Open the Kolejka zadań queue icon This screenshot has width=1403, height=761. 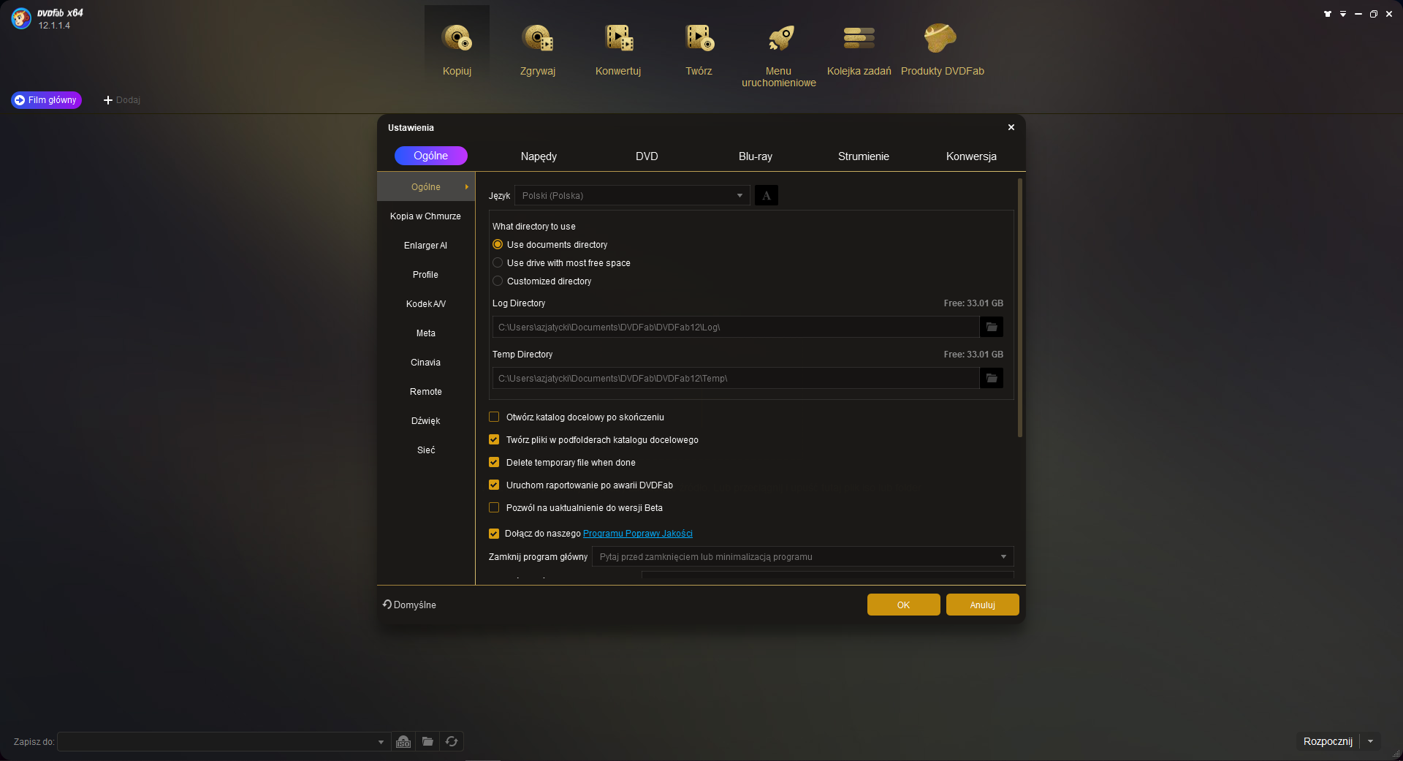(x=859, y=38)
